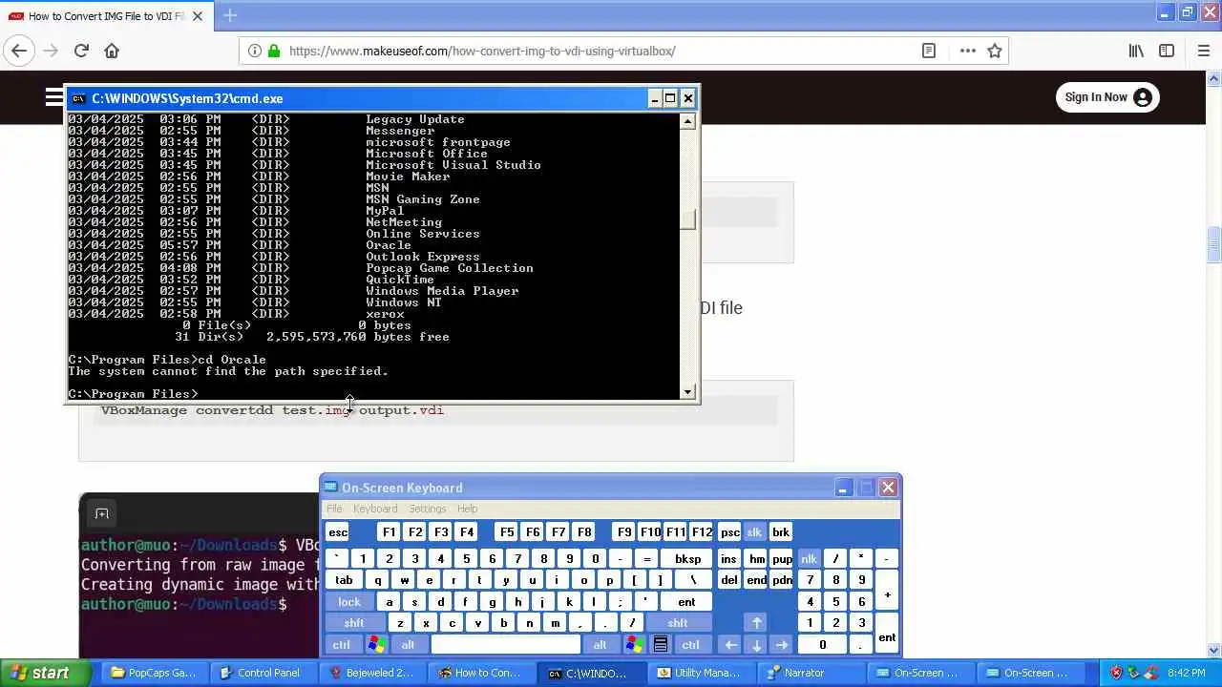Screen dimensions: 1222x687
Task: Switch to Utility Manager taskbar button
Action: pos(699,673)
